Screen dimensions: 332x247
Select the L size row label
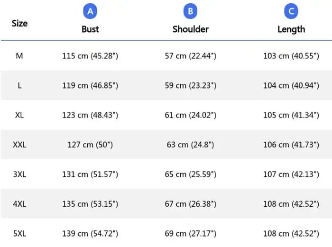pos(19,85)
